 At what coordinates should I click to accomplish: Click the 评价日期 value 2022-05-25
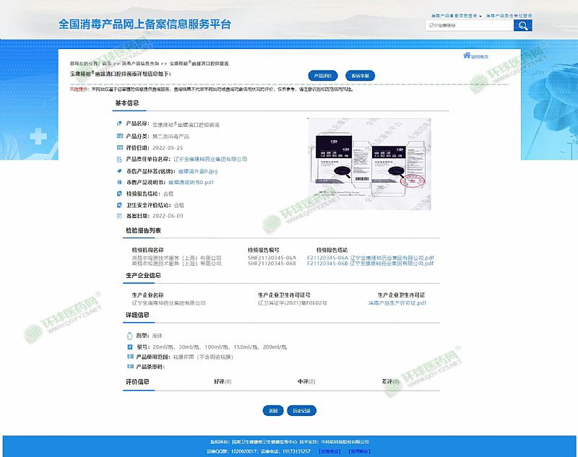coord(168,148)
